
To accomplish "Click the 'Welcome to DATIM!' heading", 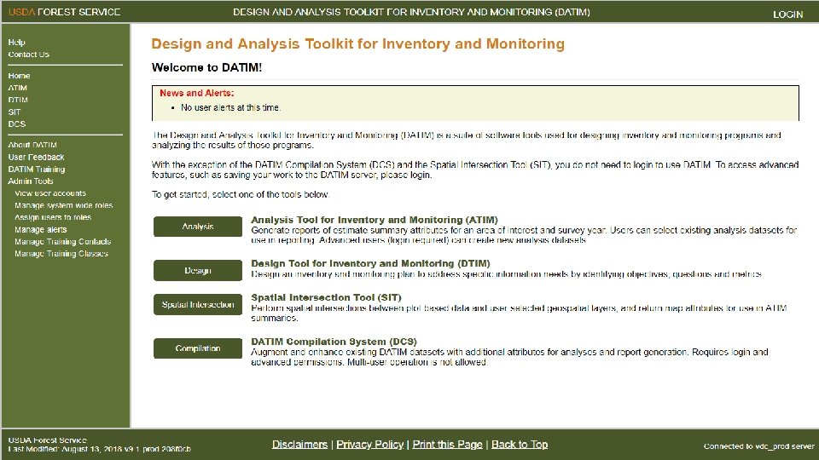I will coord(206,67).
